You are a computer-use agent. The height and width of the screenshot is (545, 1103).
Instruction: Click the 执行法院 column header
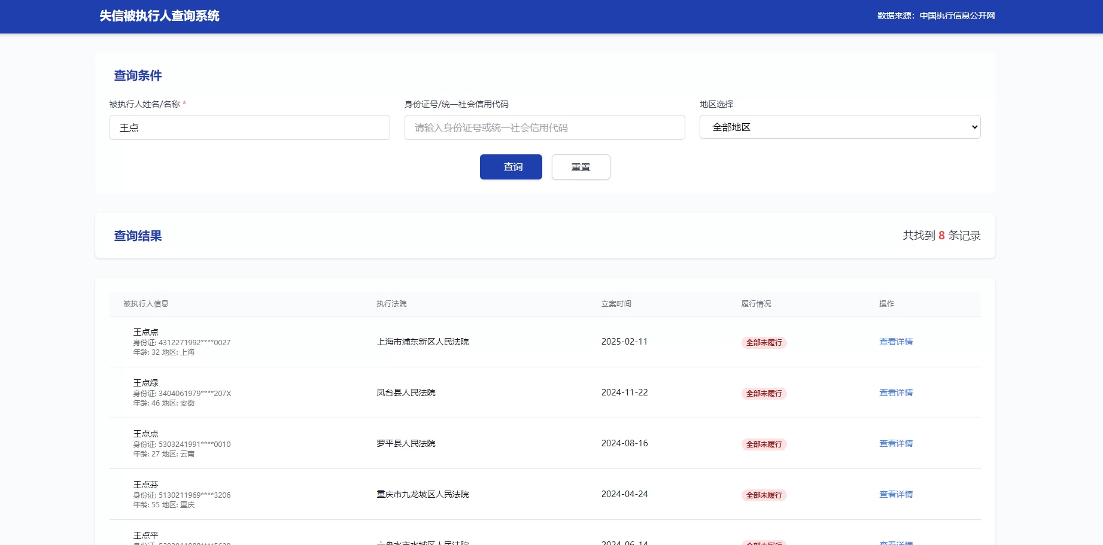tap(391, 303)
